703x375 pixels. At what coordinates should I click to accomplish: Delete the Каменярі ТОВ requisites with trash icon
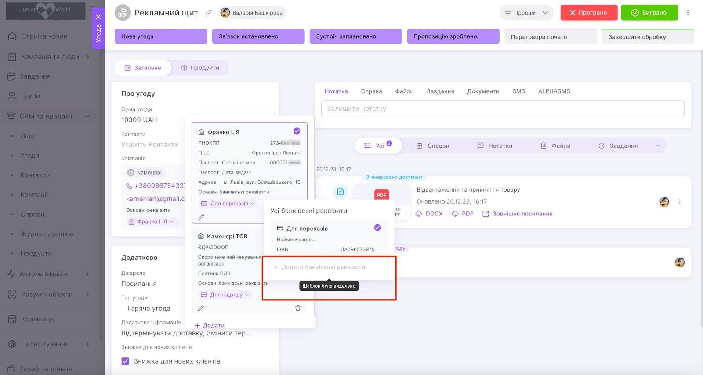click(298, 308)
